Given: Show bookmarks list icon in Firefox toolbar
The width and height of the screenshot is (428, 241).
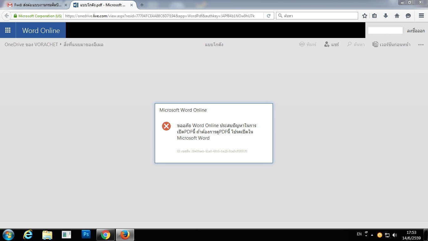Looking at the screenshot, I should pos(375,16).
